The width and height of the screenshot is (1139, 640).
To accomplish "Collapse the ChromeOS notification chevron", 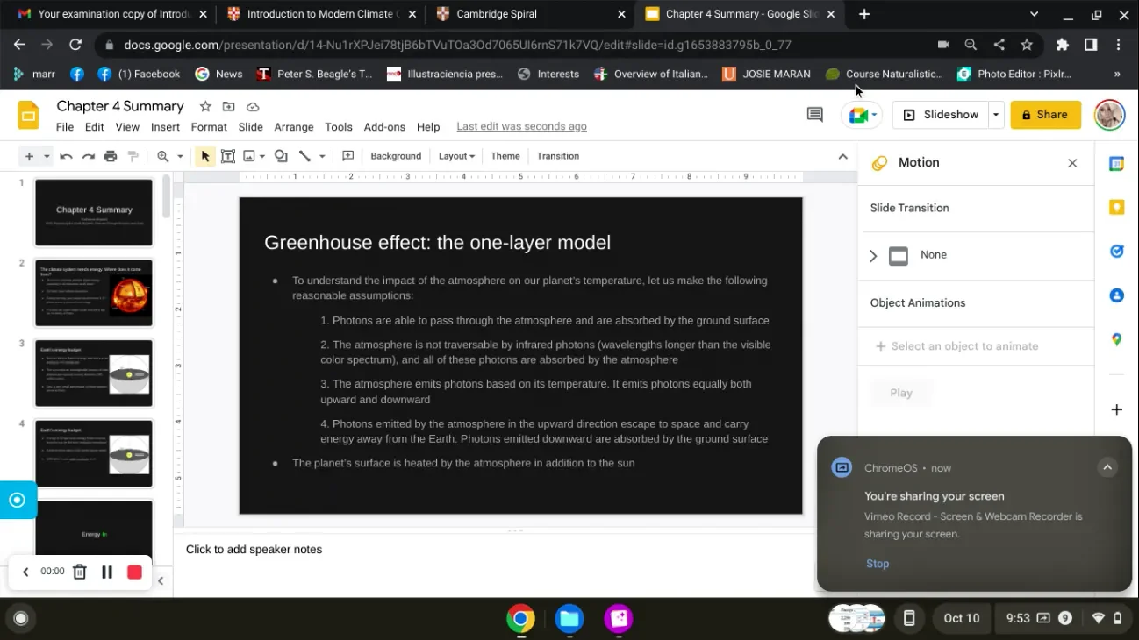I will (x=1107, y=467).
